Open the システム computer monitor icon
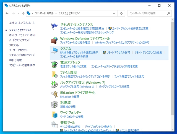The width and height of the screenshot is (177, 134). 54,50
